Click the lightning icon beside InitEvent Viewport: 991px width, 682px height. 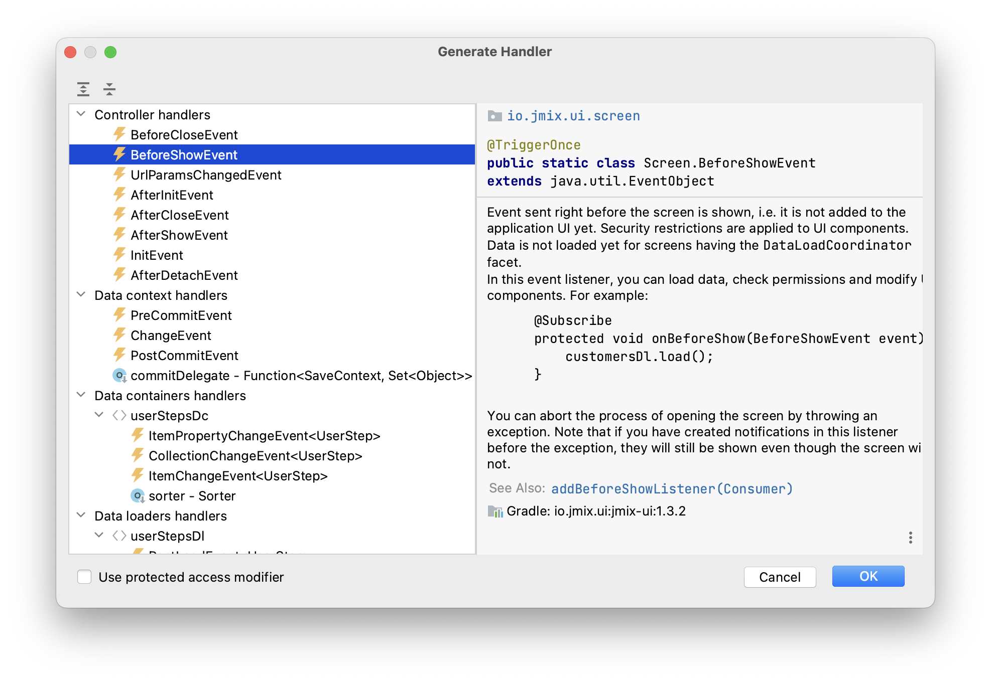[x=119, y=255]
